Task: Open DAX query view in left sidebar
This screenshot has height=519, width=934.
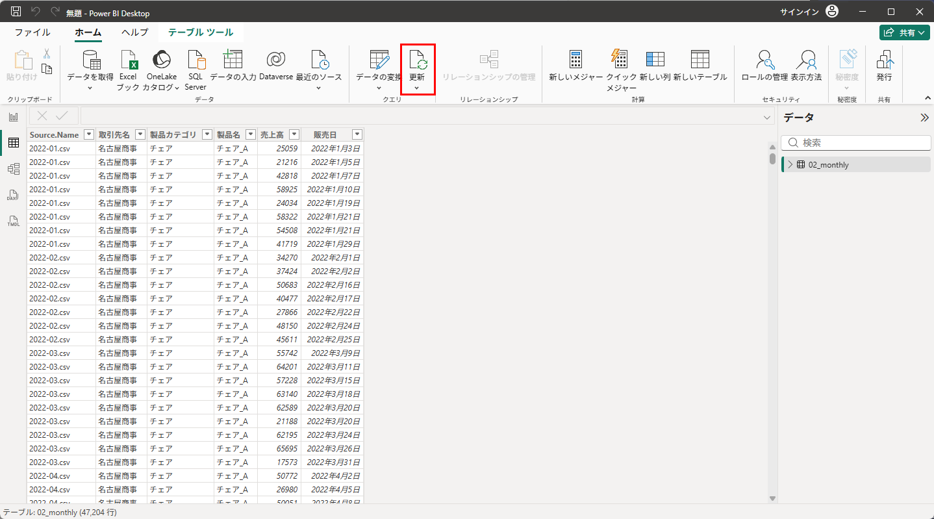Action: click(13, 195)
